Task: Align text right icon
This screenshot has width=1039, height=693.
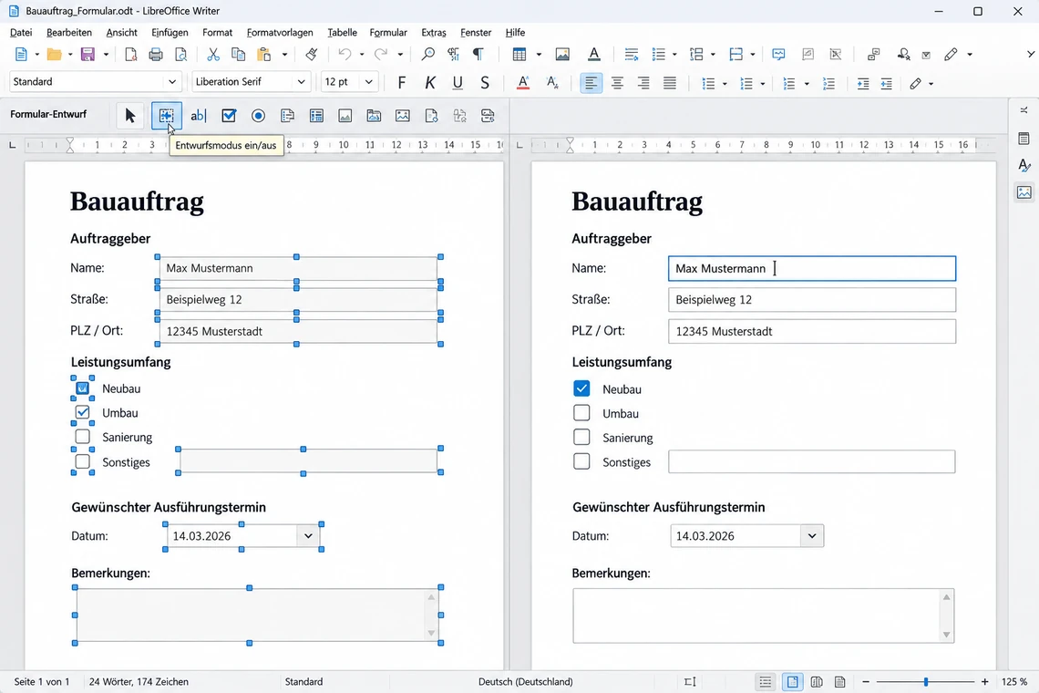Action: (643, 83)
